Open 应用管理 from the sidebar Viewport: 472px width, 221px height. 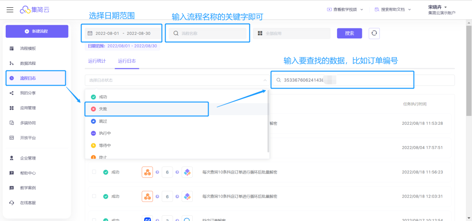click(x=28, y=108)
